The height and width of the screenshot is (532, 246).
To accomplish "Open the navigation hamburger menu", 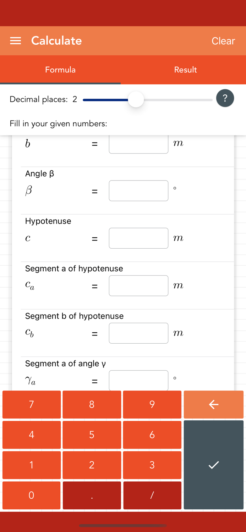I will 16,40.
